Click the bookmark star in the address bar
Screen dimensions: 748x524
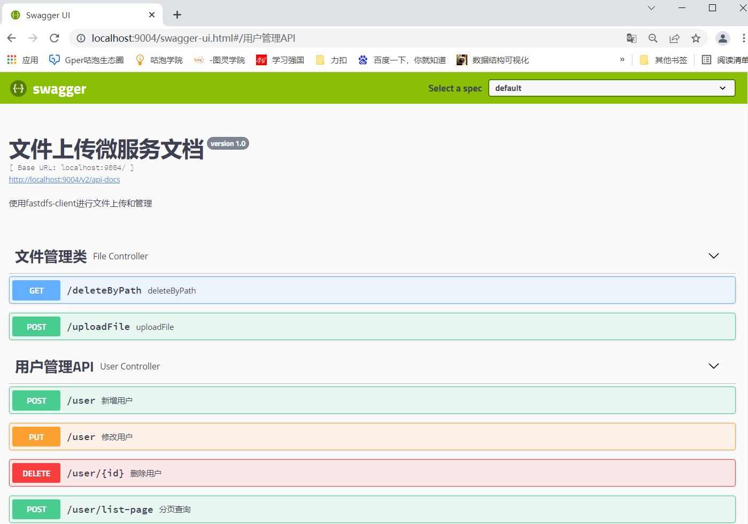pos(696,38)
